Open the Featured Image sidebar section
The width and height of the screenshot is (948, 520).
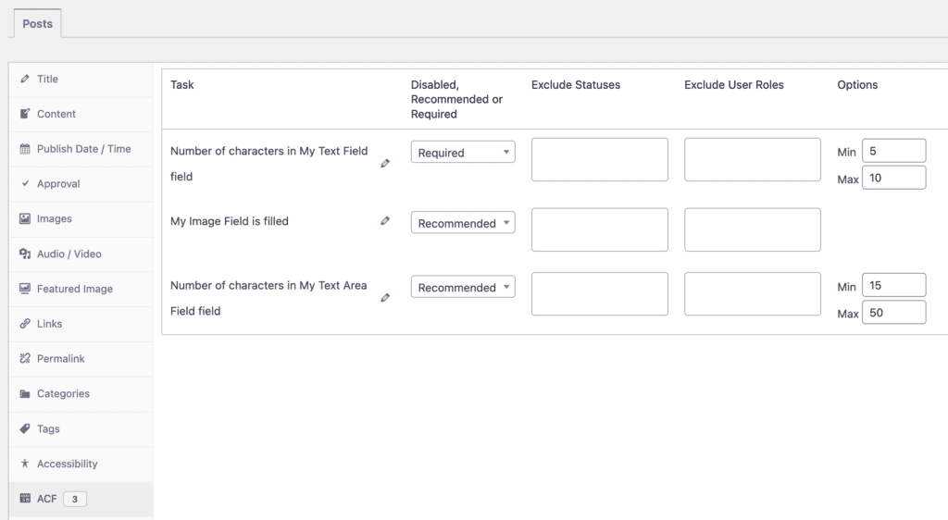pos(74,289)
